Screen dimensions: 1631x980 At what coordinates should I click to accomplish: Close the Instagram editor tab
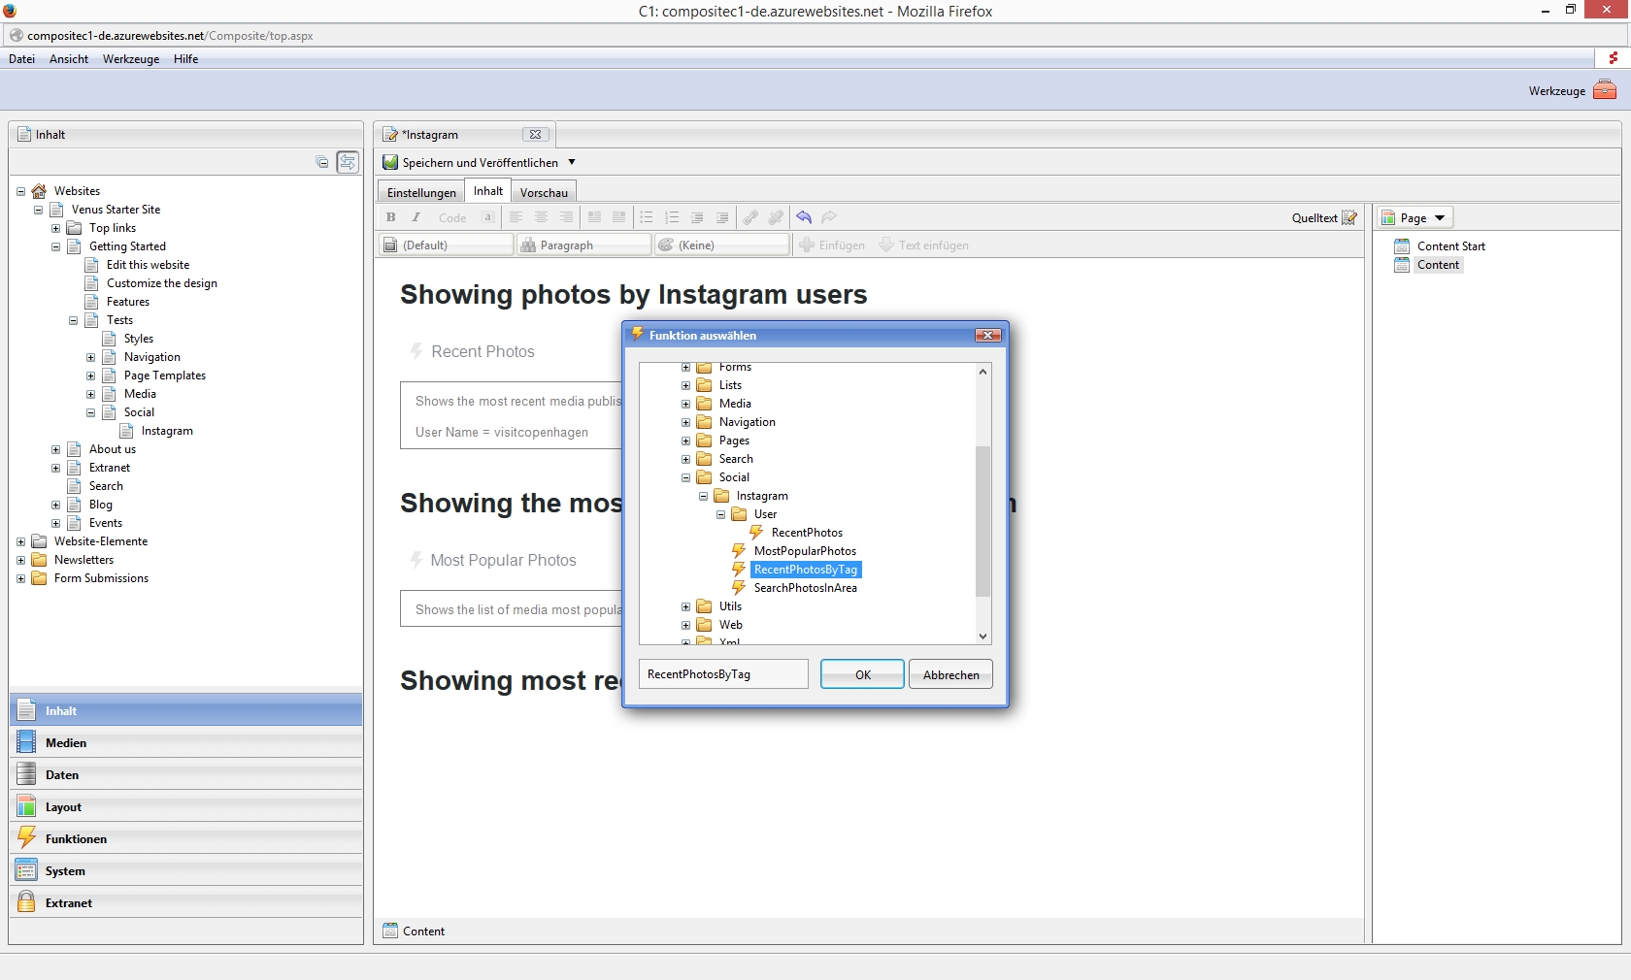535,135
